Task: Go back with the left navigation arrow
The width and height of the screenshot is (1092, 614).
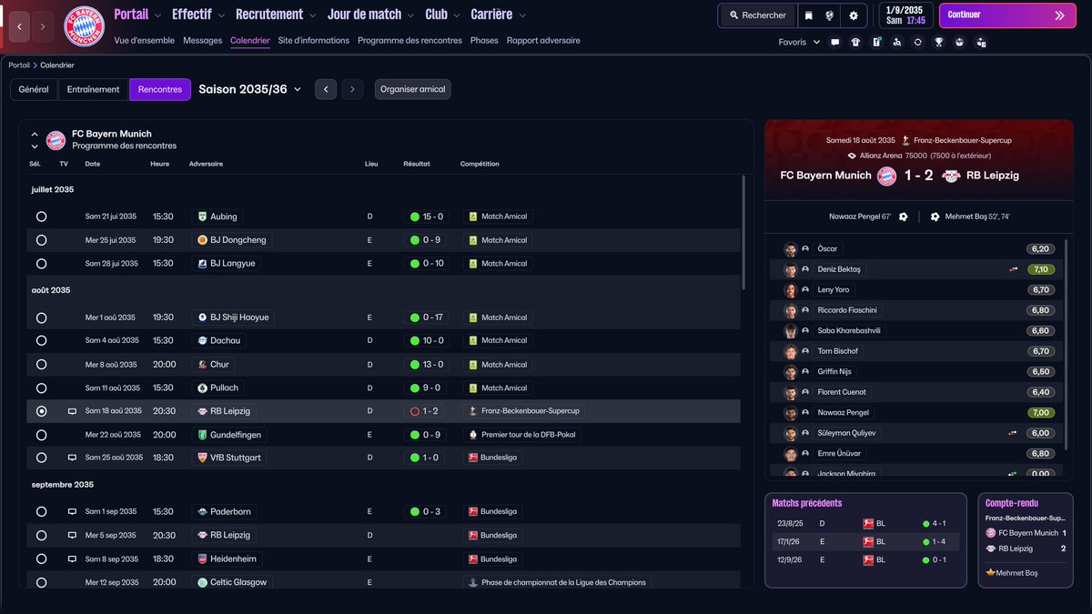Action: pos(20,27)
